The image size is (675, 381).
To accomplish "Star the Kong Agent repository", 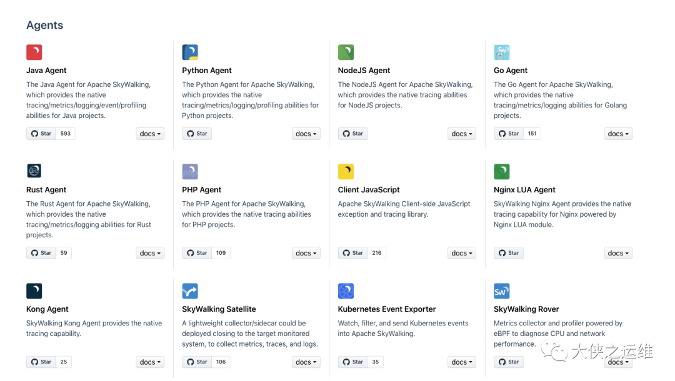I will point(41,362).
